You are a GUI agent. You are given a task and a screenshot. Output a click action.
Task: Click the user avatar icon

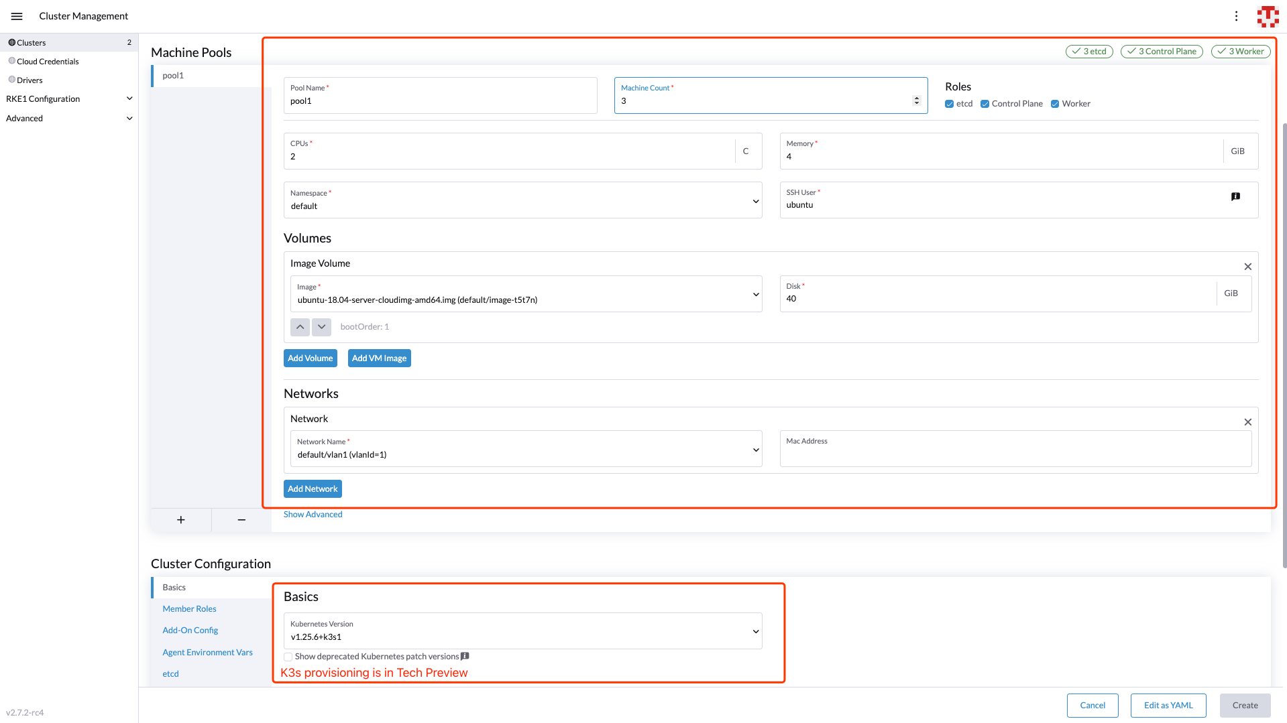(x=1268, y=16)
